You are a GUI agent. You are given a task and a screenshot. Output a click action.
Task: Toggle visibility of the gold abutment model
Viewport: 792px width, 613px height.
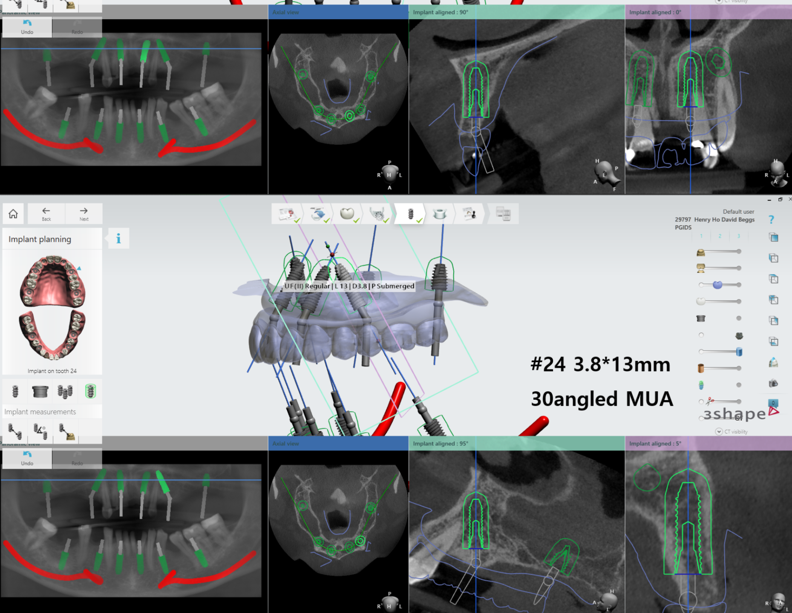[x=701, y=252]
